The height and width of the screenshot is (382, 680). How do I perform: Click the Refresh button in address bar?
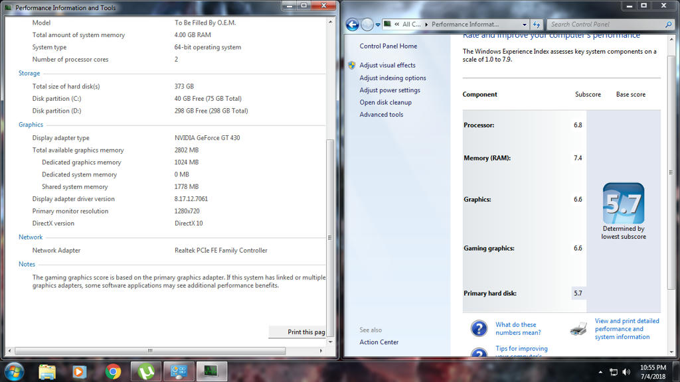click(537, 25)
